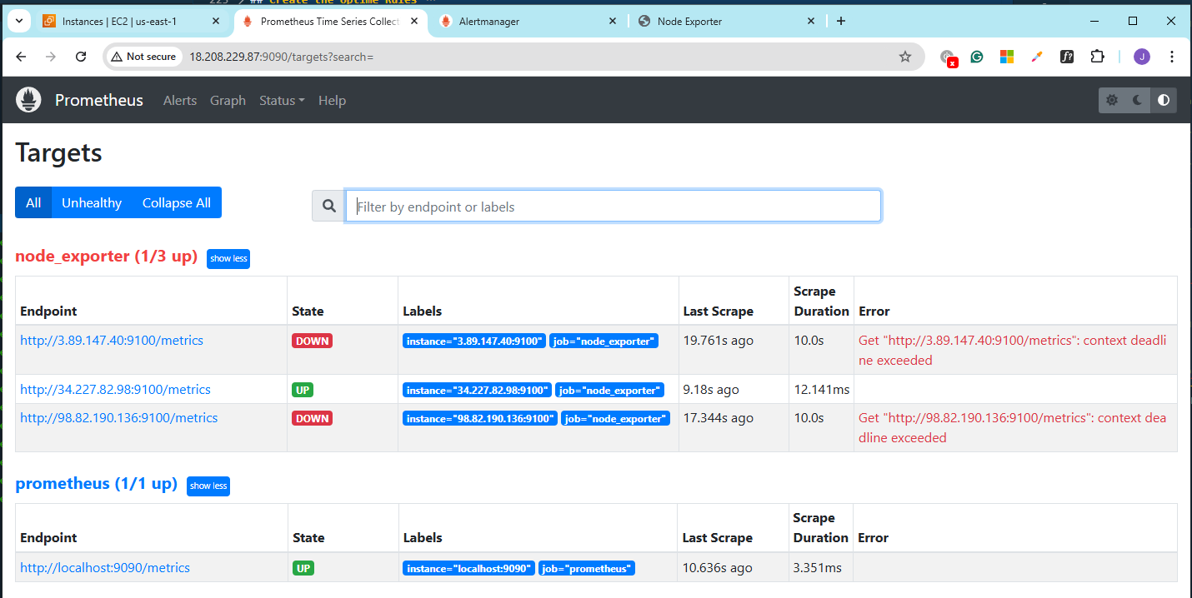Open the 98.82.190.136:9100 metrics endpoint link
Image resolution: width=1192 pixels, height=598 pixels.
(x=119, y=417)
